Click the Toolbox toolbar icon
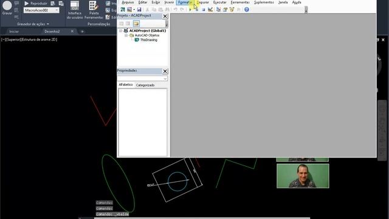The image size is (389, 219). (x=238, y=10)
